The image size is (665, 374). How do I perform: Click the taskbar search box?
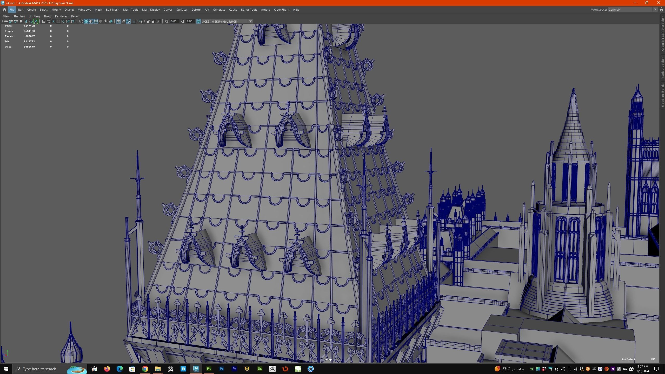(x=50, y=369)
